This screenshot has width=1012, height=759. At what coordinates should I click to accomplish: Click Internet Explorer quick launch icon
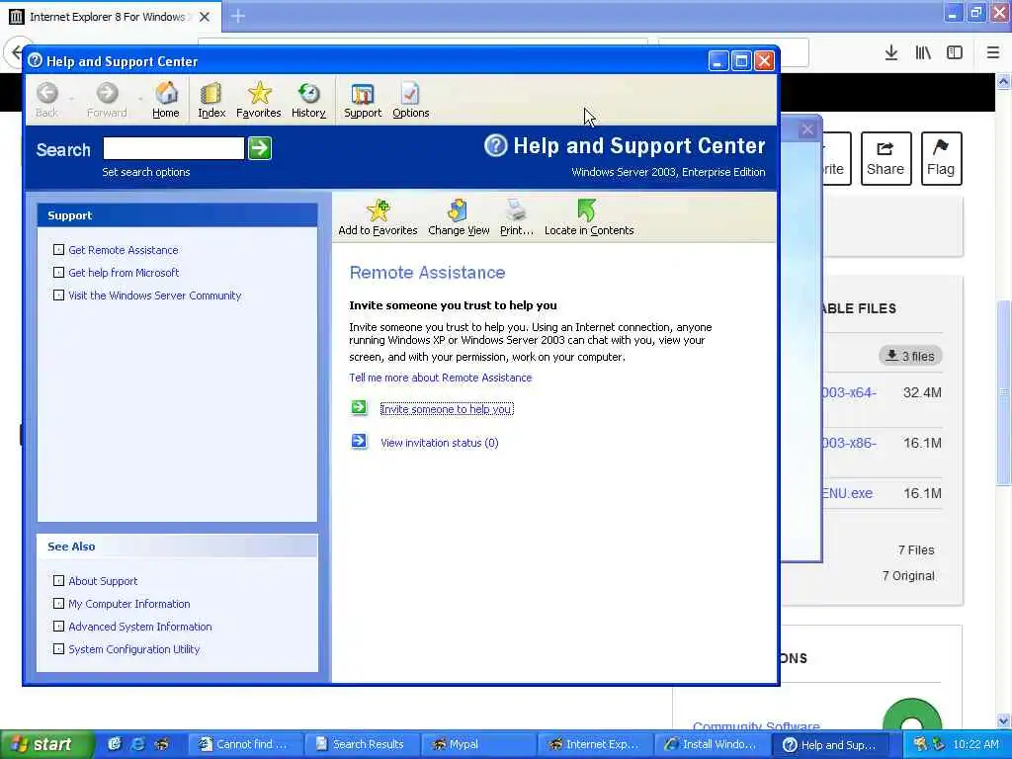tap(137, 744)
